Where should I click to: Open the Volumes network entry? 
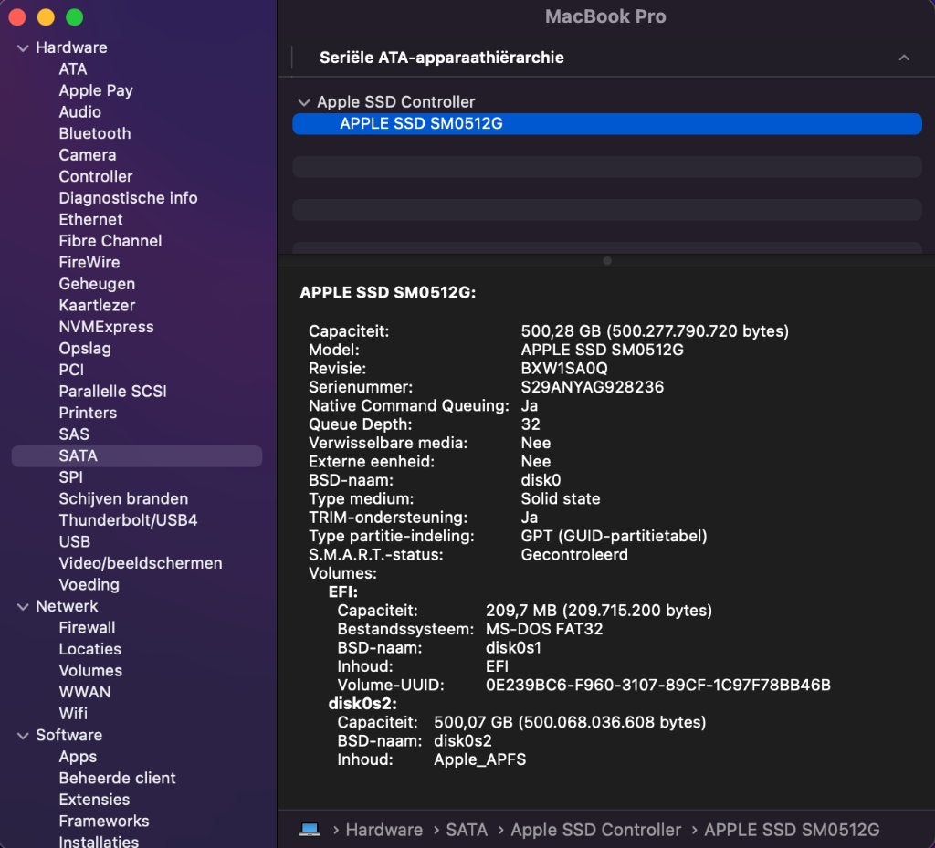pyautogui.click(x=90, y=670)
